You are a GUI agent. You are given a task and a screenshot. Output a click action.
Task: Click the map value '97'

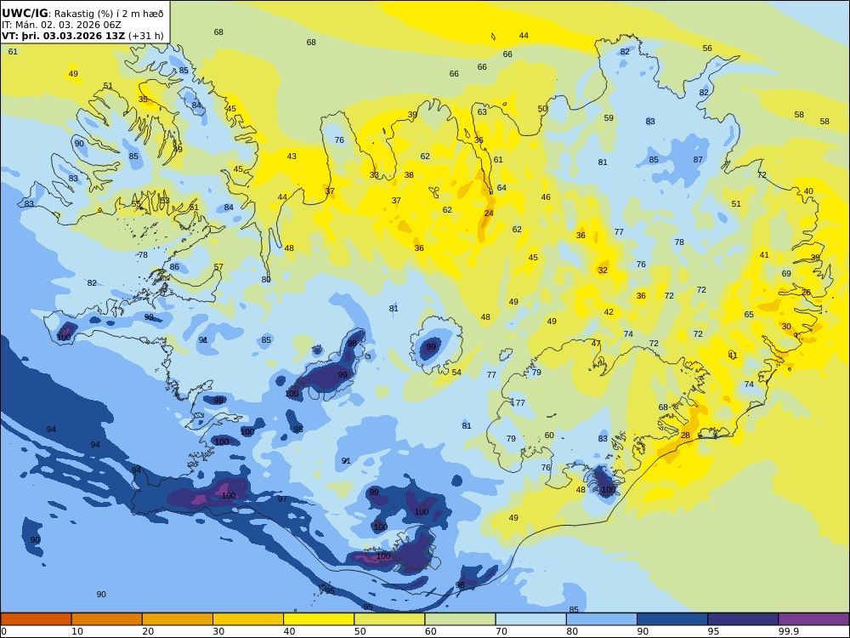(282, 499)
